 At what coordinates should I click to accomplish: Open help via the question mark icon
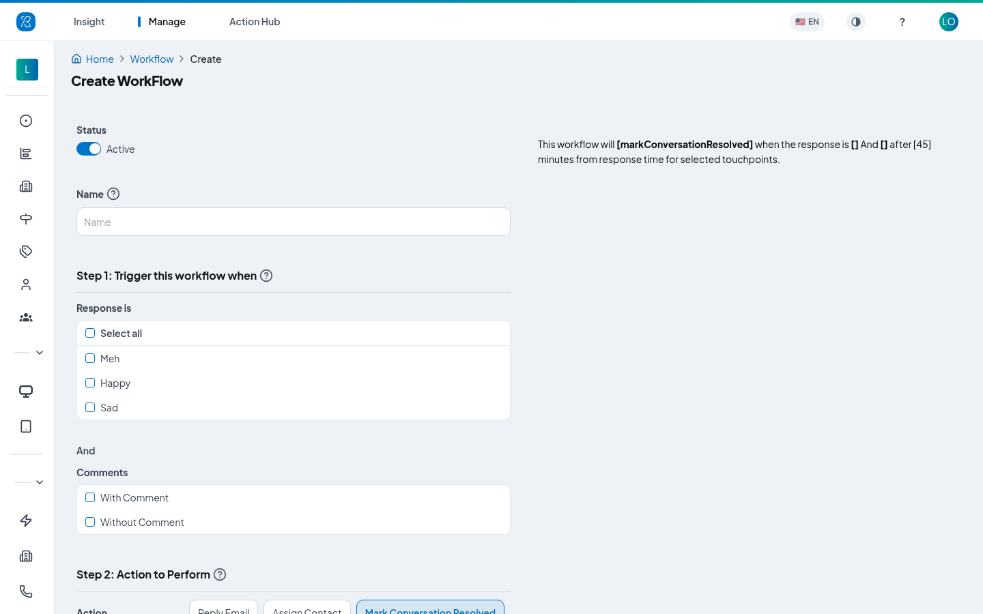902,22
